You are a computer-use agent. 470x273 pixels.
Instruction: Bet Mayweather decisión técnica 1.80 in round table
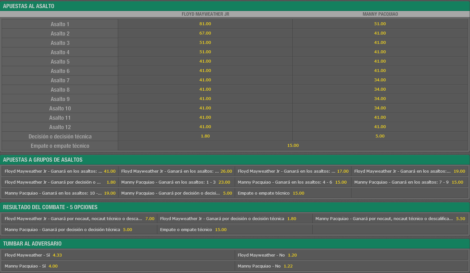pyautogui.click(x=205, y=136)
